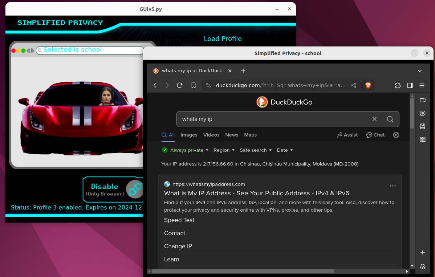Viewport: 435px width, 277px height.
Task: Switch to the Images tab
Action: 189,135
